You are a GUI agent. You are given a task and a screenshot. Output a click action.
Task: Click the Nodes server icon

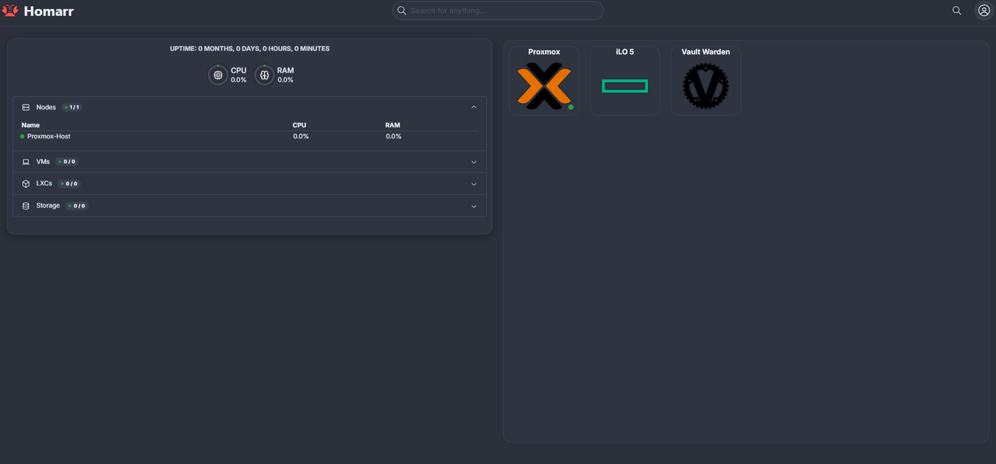click(26, 107)
